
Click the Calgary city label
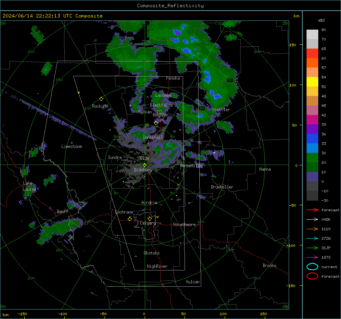tap(148, 223)
